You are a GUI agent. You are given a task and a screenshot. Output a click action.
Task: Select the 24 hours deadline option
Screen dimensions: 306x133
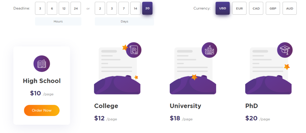coord(76,8)
